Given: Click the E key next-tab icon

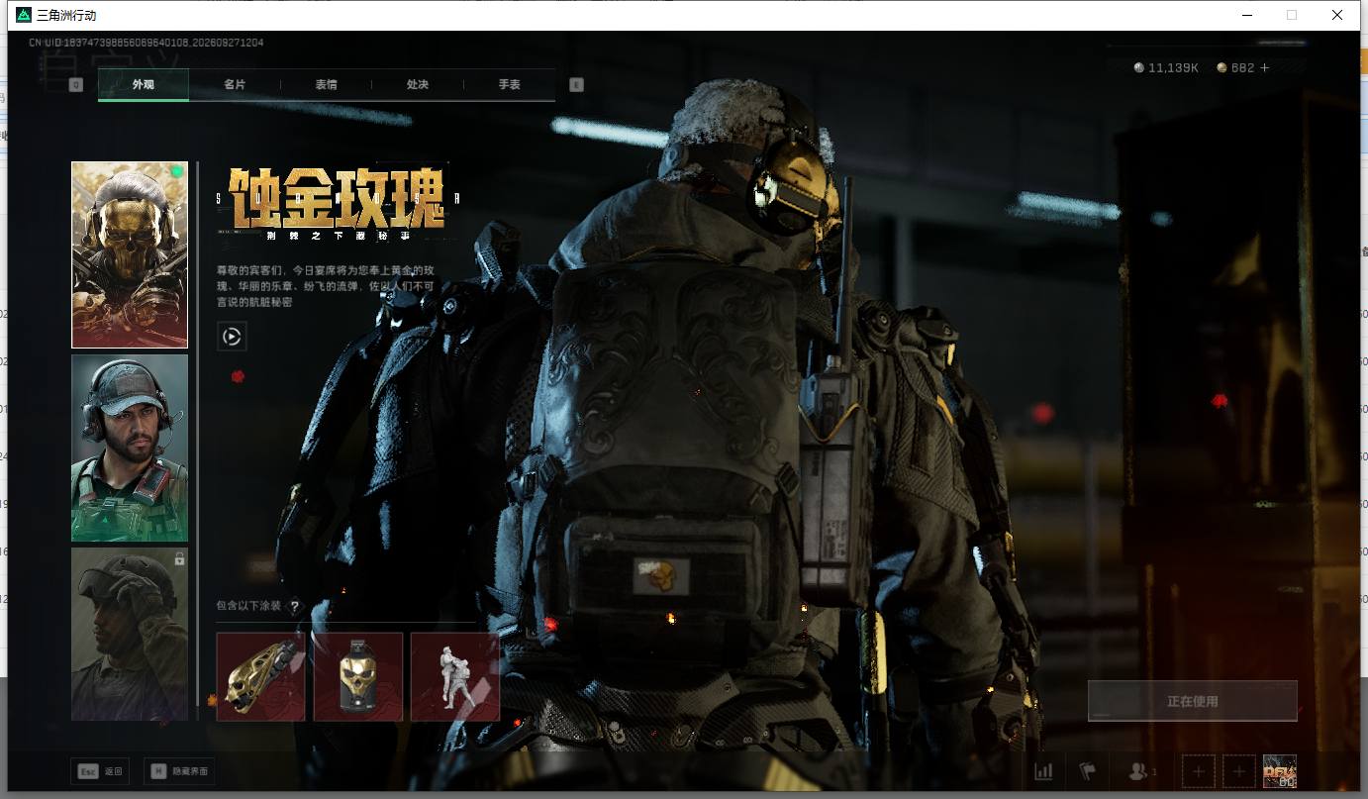Looking at the screenshot, I should pyautogui.click(x=576, y=85).
